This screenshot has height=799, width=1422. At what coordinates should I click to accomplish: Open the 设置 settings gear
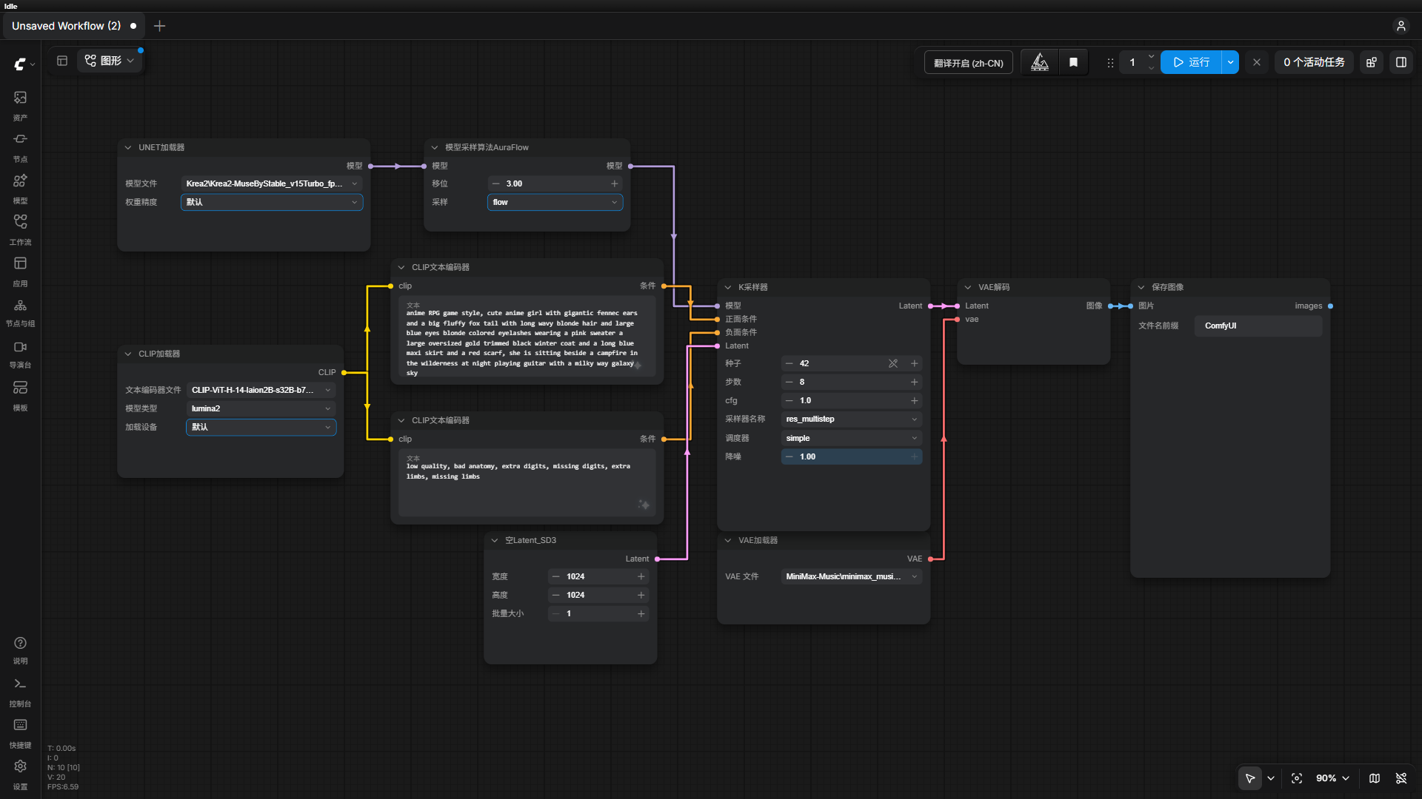point(20,775)
